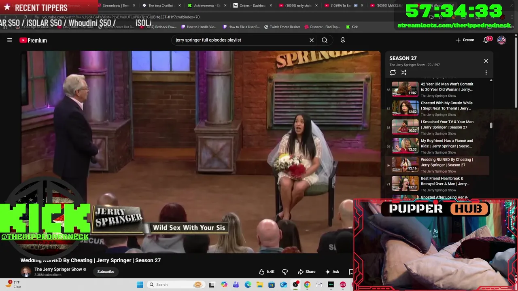Open the YouTube hamburger guide menu
The width and height of the screenshot is (518, 291).
(x=10, y=40)
